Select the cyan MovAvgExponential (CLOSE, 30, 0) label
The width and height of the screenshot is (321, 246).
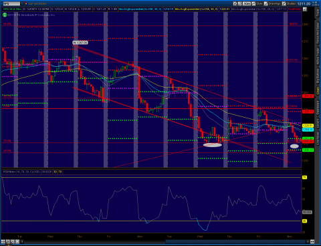point(140,9)
